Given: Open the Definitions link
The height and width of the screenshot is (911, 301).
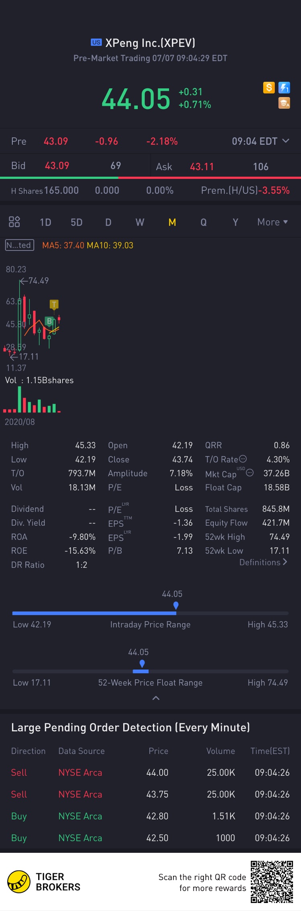Looking at the screenshot, I should [x=263, y=562].
